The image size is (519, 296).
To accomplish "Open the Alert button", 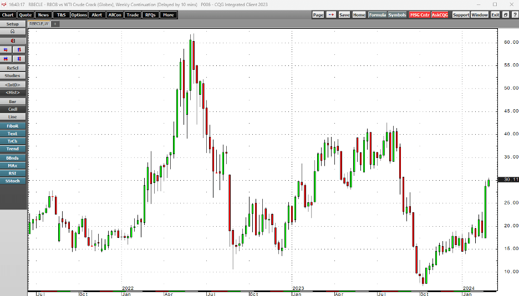I will pos(97,15).
